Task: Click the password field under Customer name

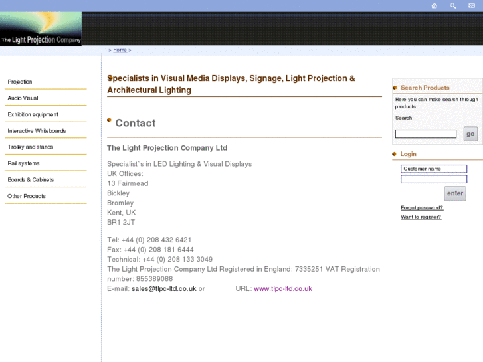Action: coord(434,179)
